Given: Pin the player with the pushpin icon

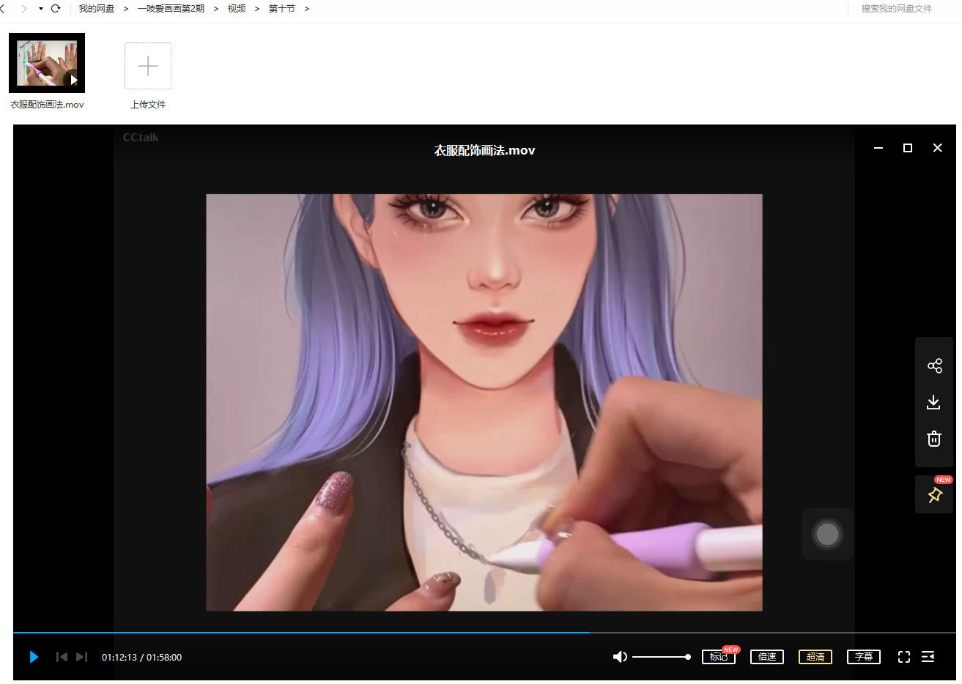Looking at the screenshot, I should pos(934,495).
